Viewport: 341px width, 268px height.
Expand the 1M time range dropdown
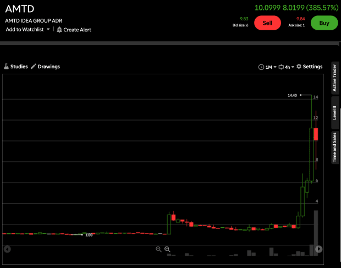pyautogui.click(x=275, y=67)
